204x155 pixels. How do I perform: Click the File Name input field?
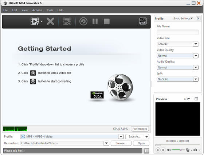[178, 32]
